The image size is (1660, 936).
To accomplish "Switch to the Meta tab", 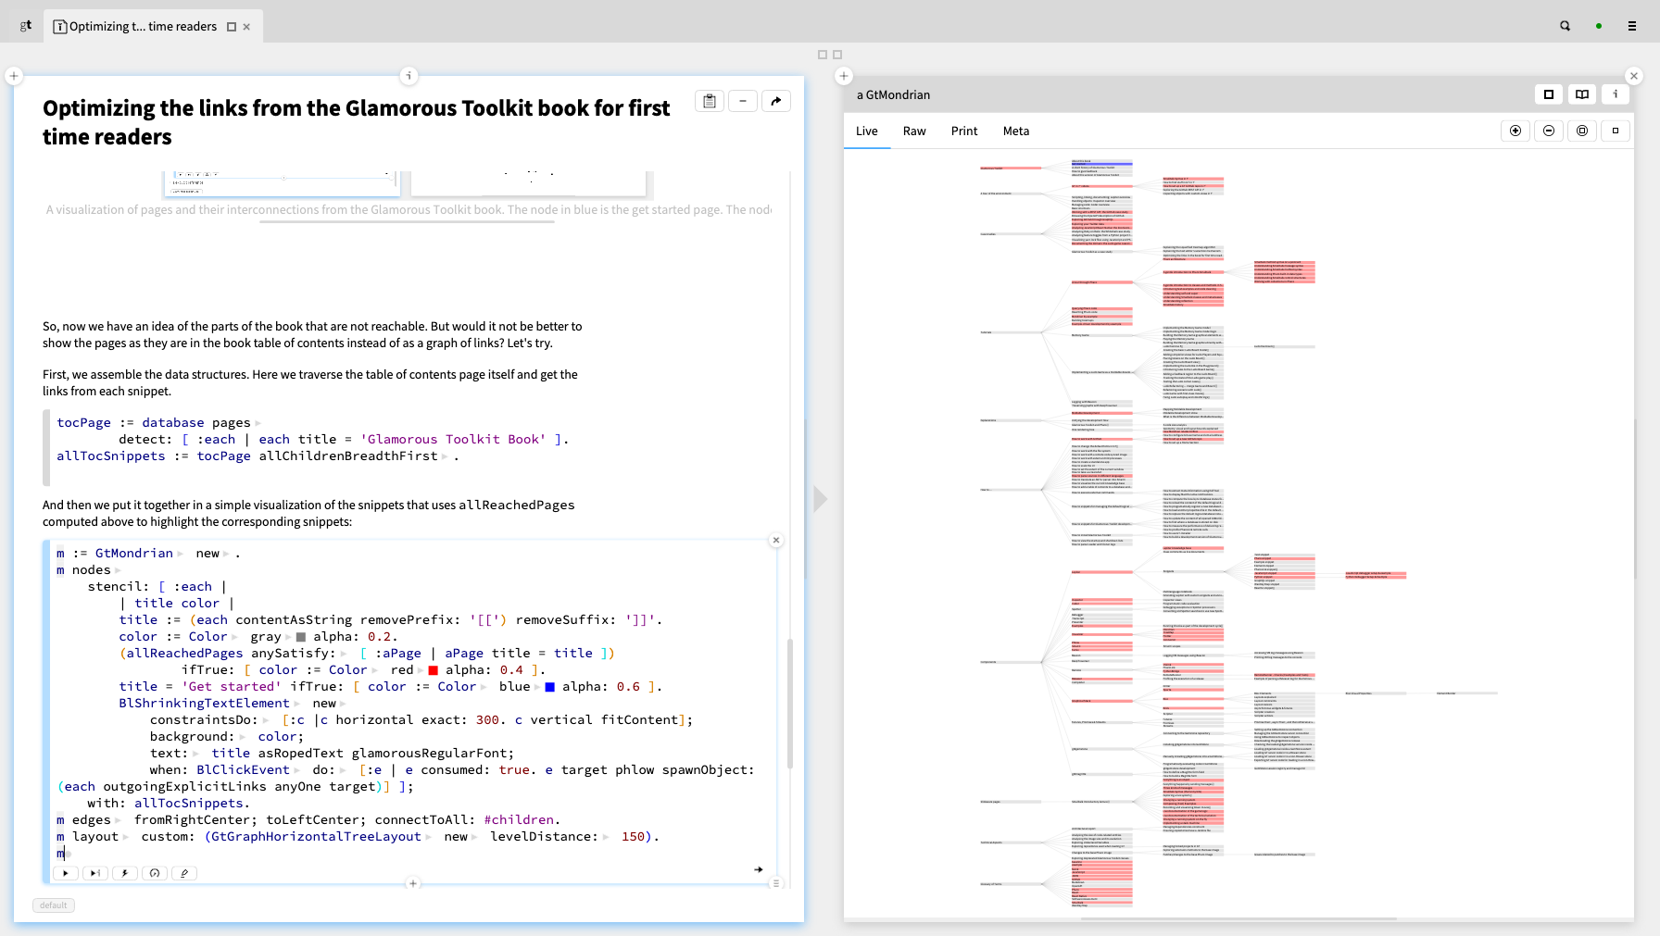I will click(x=1016, y=131).
